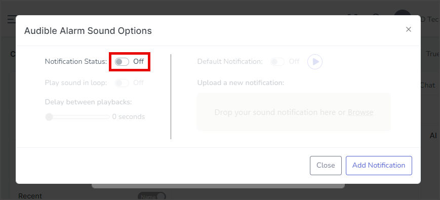
Task: Switch to the Chat tab at right edge
Action: [428, 85]
